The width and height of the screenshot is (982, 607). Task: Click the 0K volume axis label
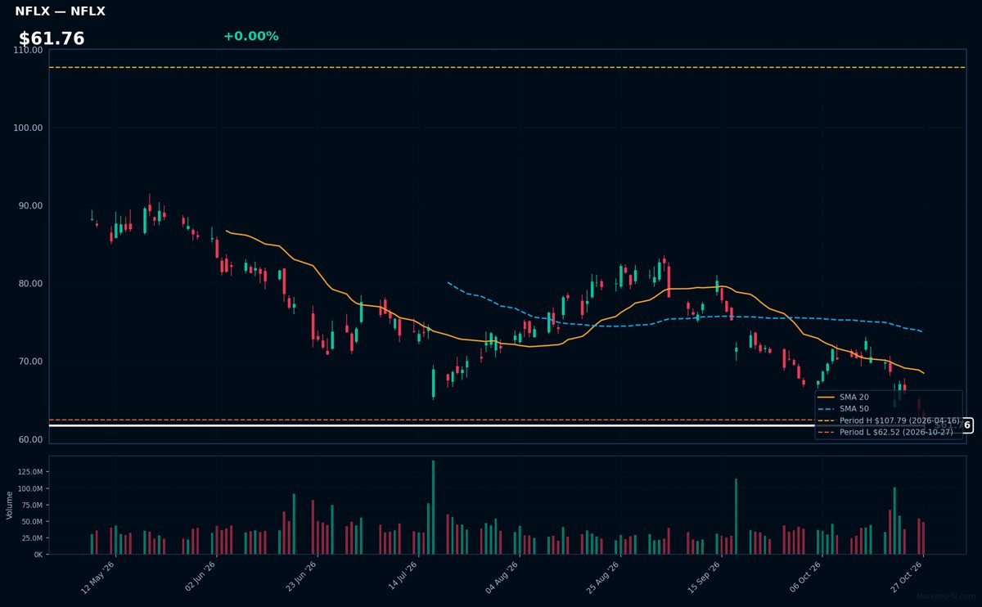point(38,555)
